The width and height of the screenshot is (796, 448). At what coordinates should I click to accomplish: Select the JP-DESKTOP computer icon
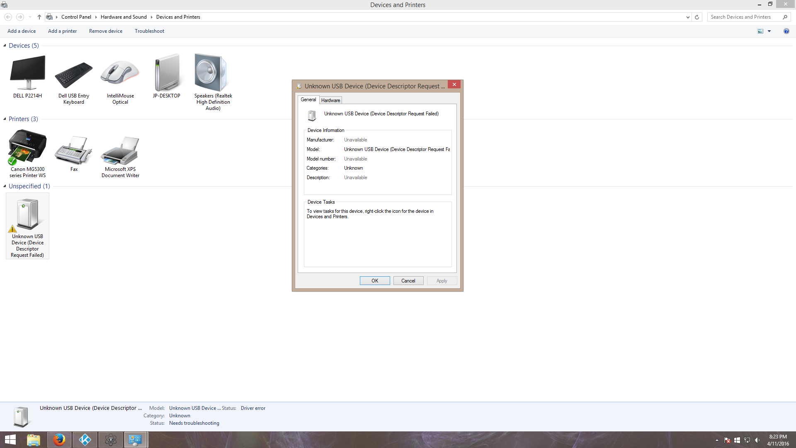pos(167,73)
